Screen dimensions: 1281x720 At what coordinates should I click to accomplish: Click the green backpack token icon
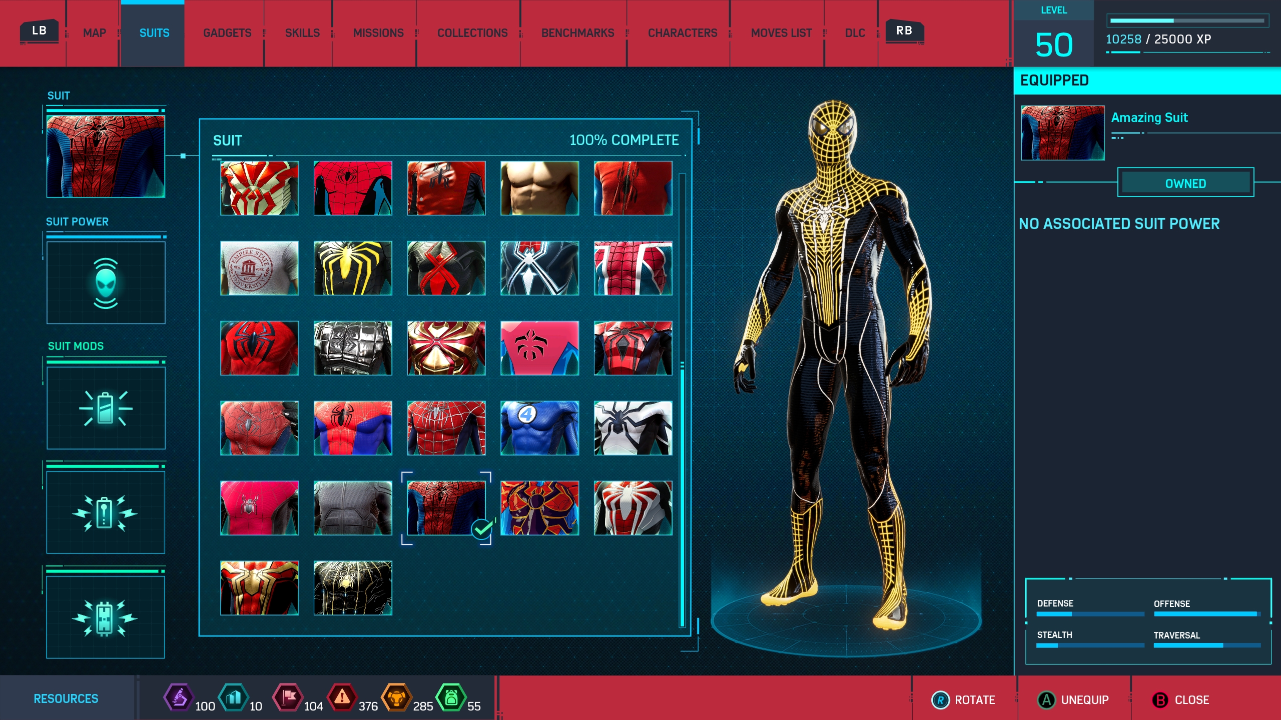(451, 697)
